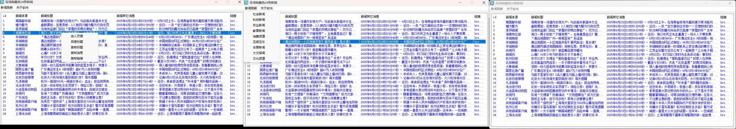Click 新闻来源 column header in the context-menu window
Screen dimensions: 736x129
[22, 16]
